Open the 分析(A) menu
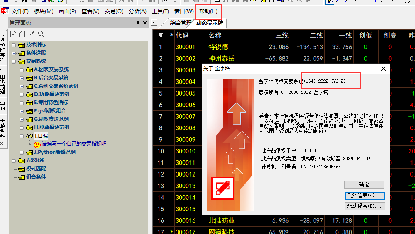The width and height of the screenshot is (415, 234). click(x=138, y=11)
